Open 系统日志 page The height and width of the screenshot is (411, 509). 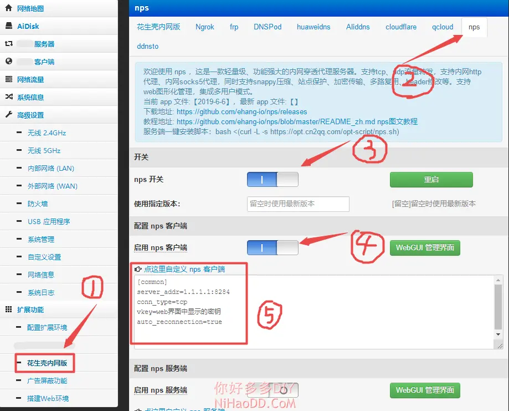click(x=41, y=292)
